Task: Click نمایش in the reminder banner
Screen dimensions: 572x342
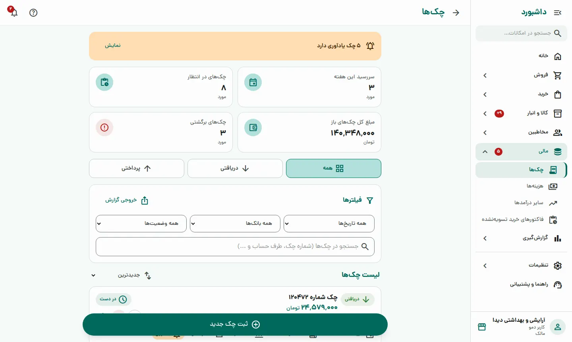Action: pos(113,46)
